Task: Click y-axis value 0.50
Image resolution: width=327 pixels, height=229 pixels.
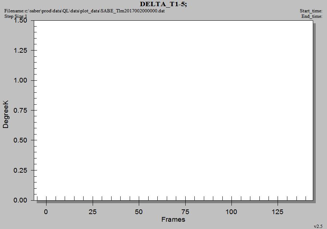Action: click(x=20, y=140)
